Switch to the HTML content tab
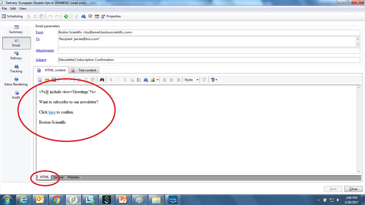 [51, 70]
